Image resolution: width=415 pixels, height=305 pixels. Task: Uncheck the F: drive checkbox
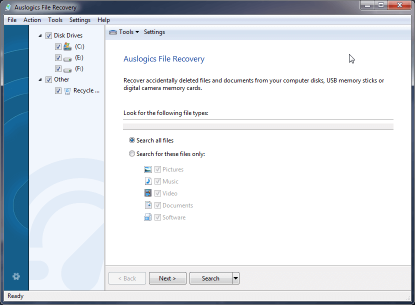pyautogui.click(x=58, y=68)
